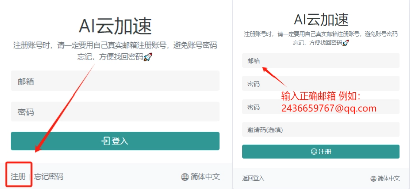
Task: Click the rocket emoji on the login form
Action: (x=148, y=57)
